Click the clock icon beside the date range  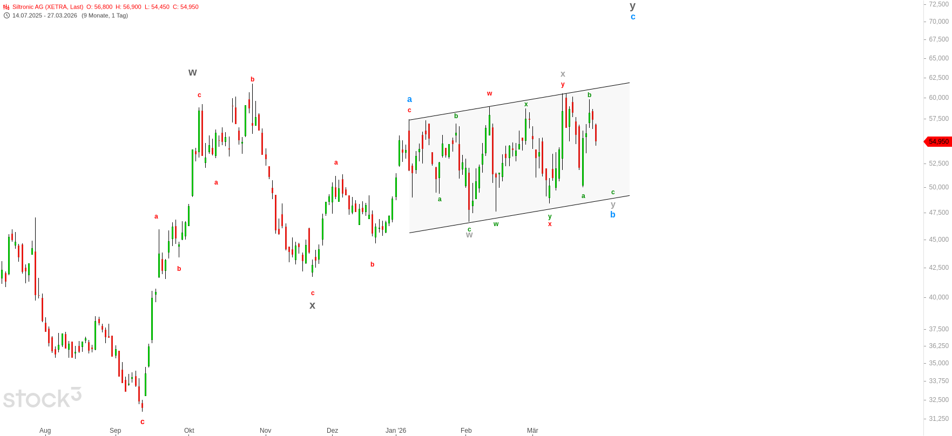[6, 16]
